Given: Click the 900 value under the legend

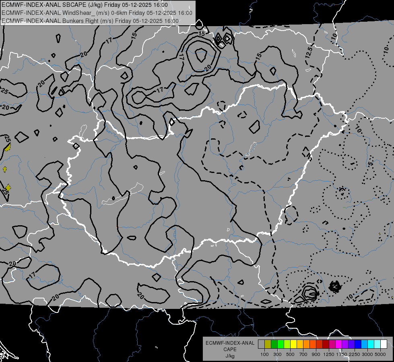Looking at the screenshot, I should coord(316,354).
